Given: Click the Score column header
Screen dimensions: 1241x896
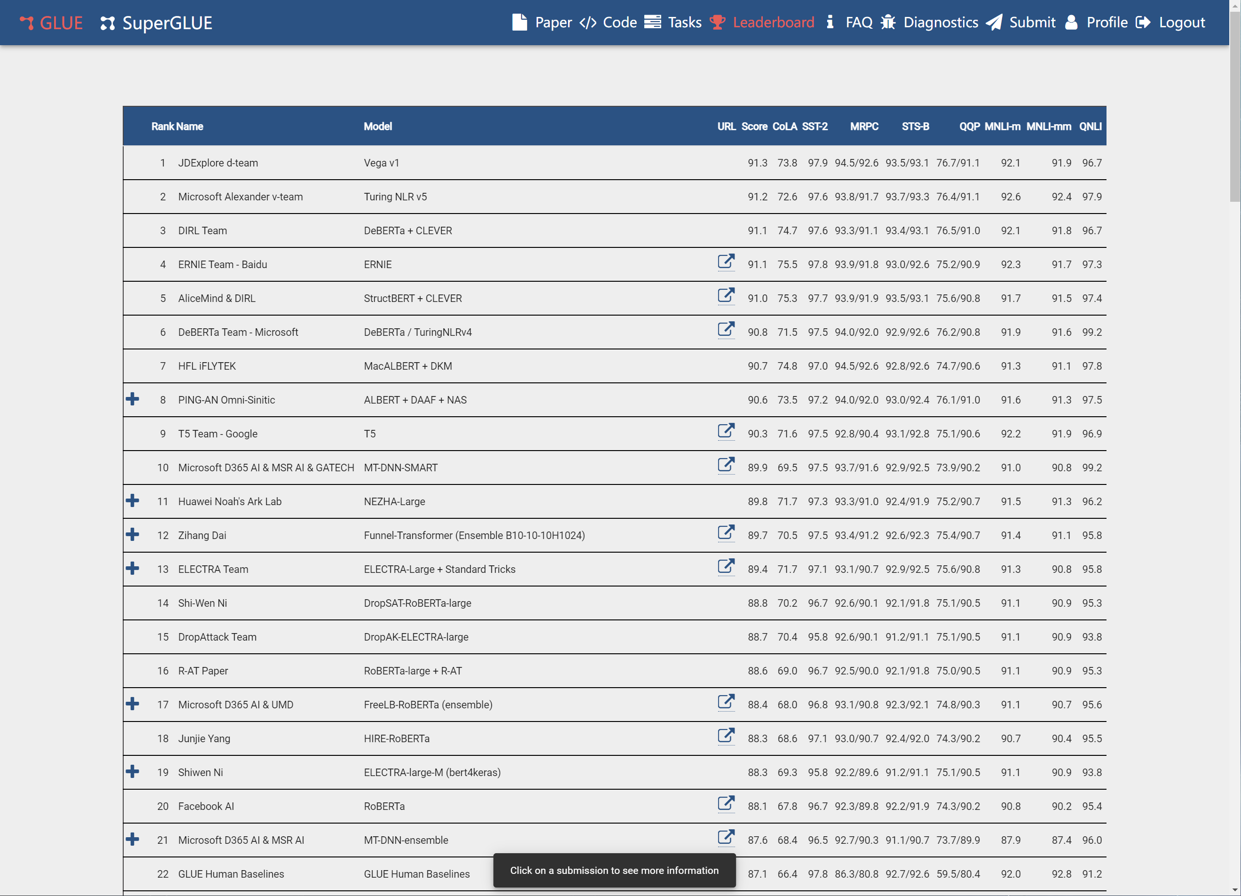Looking at the screenshot, I should click(x=754, y=127).
